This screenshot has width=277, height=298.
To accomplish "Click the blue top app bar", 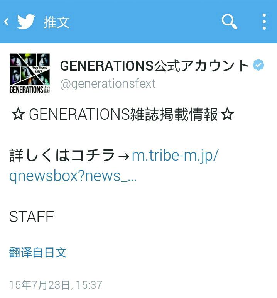I will click(x=138, y=22).
